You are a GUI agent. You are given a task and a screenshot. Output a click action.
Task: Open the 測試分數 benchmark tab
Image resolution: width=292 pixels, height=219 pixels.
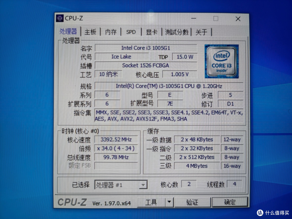(x=177, y=32)
